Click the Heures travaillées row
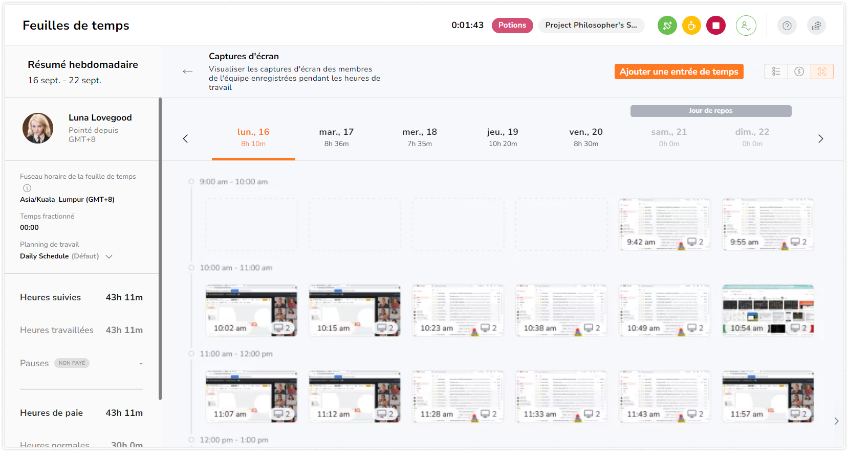848x452 pixels. [81, 330]
